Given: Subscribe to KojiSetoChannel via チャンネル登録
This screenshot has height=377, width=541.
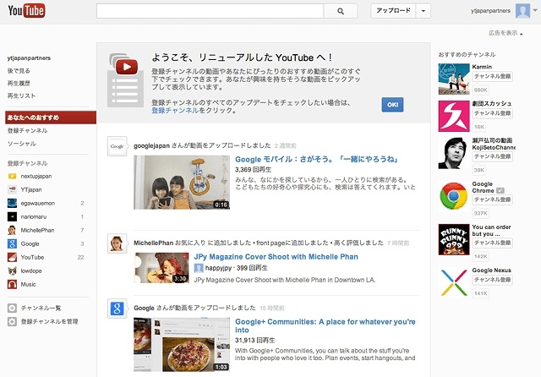Looking at the screenshot, I should tap(492, 156).
